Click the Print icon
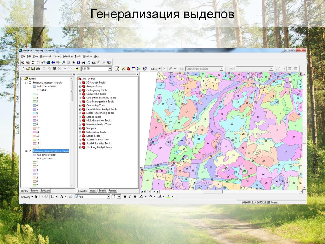Viewport: 325px width, 244px height. 38,69
